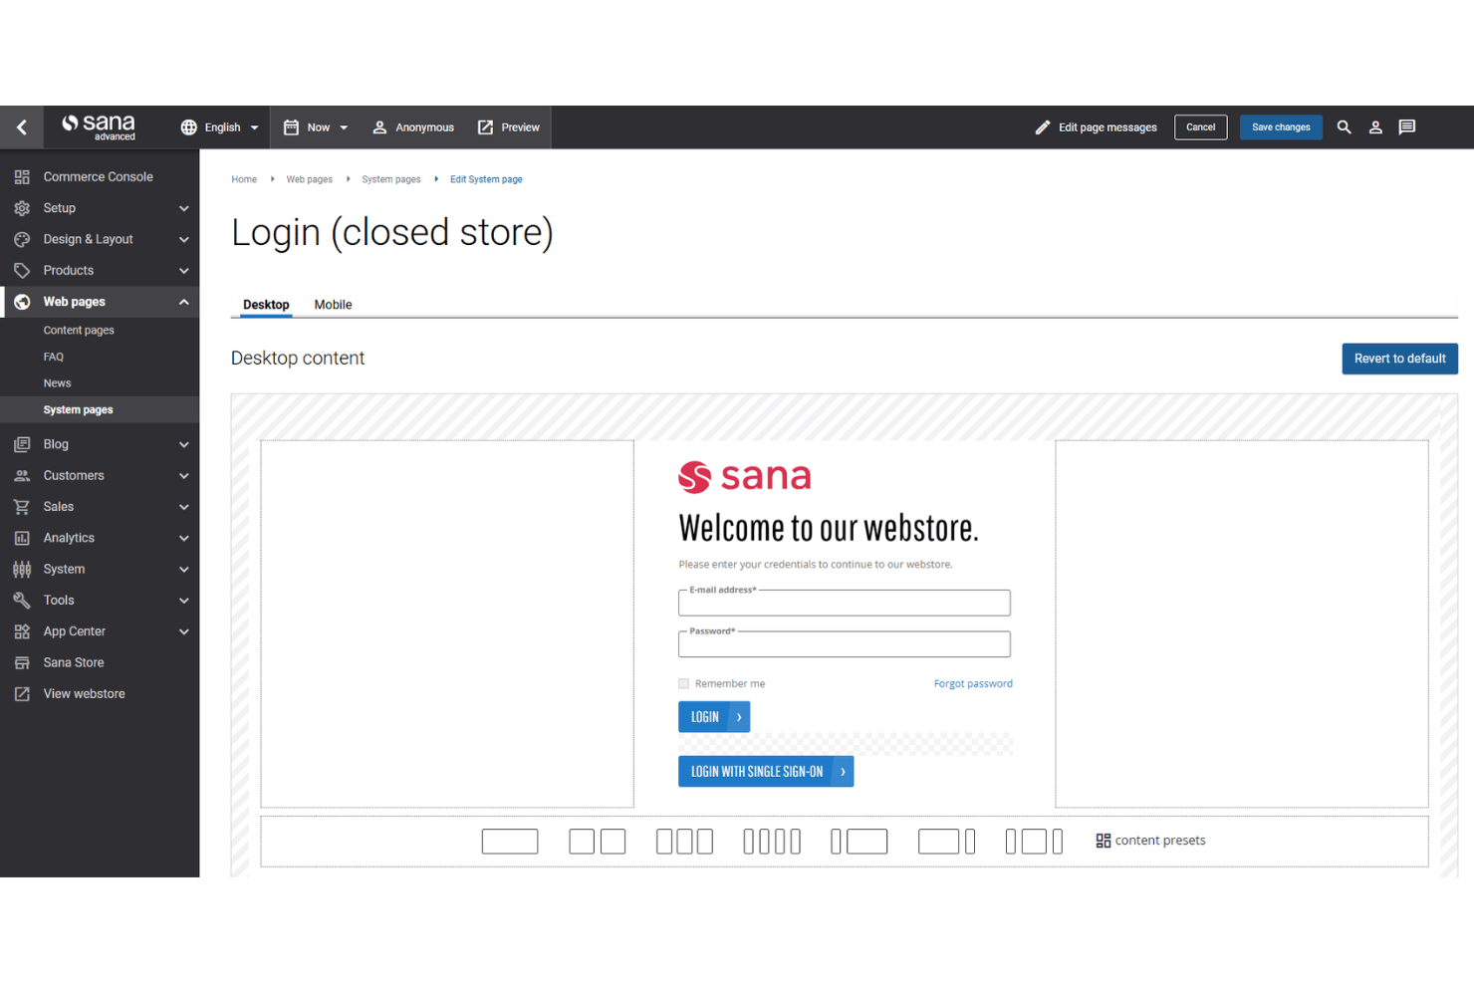Click the System sliders icon

click(x=22, y=570)
